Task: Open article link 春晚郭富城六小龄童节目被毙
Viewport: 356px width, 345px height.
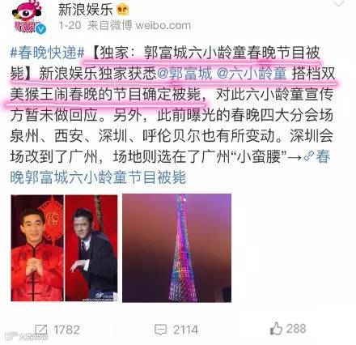Action: pyautogui.click(x=170, y=167)
